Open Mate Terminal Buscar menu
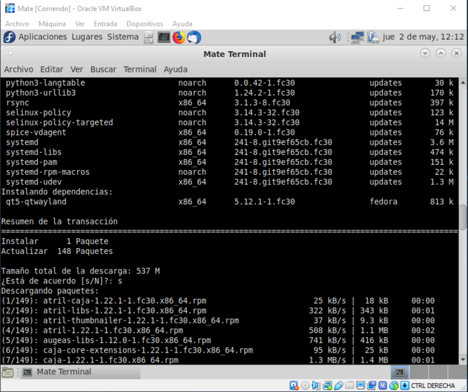The height and width of the screenshot is (392, 468). pos(103,69)
